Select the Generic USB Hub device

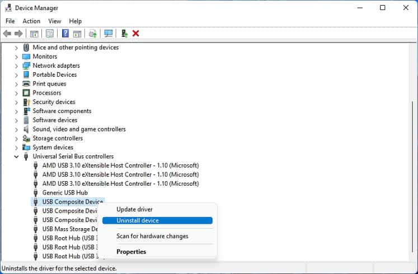pyautogui.click(x=65, y=193)
